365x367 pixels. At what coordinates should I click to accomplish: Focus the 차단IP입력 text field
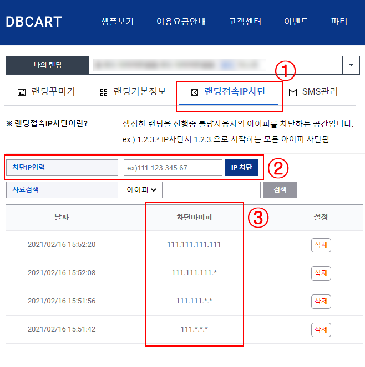(x=173, y=168)
